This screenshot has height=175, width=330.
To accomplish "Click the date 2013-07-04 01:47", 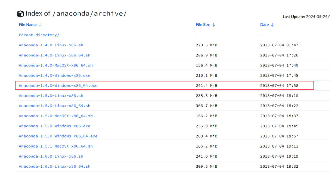I will point(279,45).
